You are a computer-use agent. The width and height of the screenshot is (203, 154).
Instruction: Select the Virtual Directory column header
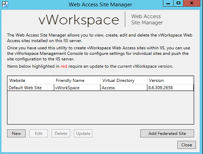click(x=124, y=80)
